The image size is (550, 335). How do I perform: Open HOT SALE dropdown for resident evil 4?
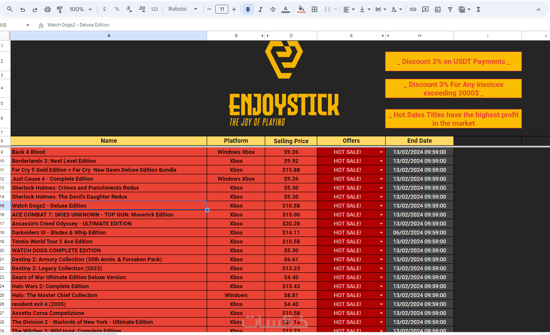pos(381,304)
